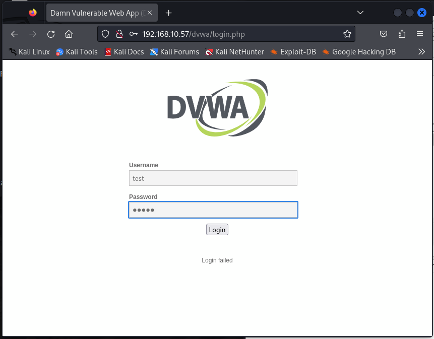Bookmark this page with the star
This screenshot has width=434, height=339.
[x=347, y=34]
